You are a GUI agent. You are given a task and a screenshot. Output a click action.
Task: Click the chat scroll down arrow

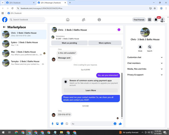coord(122,118)
